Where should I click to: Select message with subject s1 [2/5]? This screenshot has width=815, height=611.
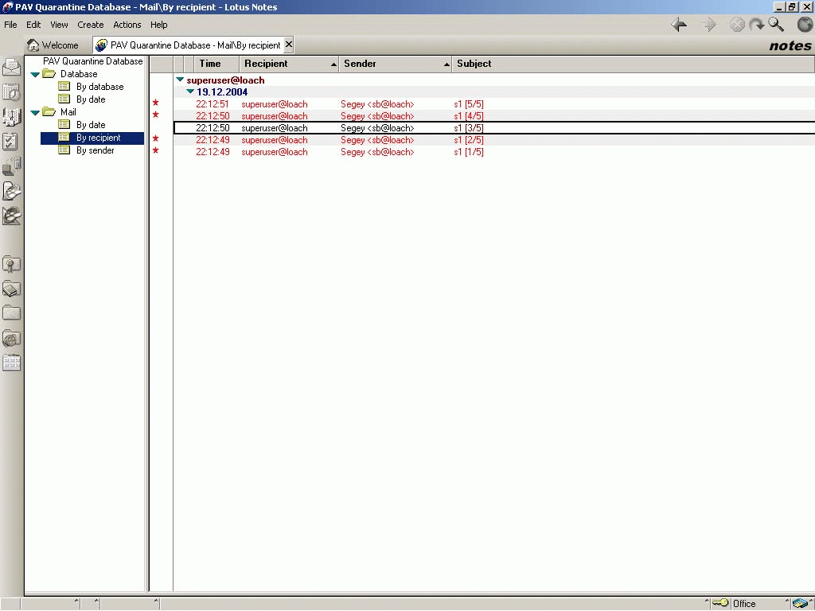[493, 140]
